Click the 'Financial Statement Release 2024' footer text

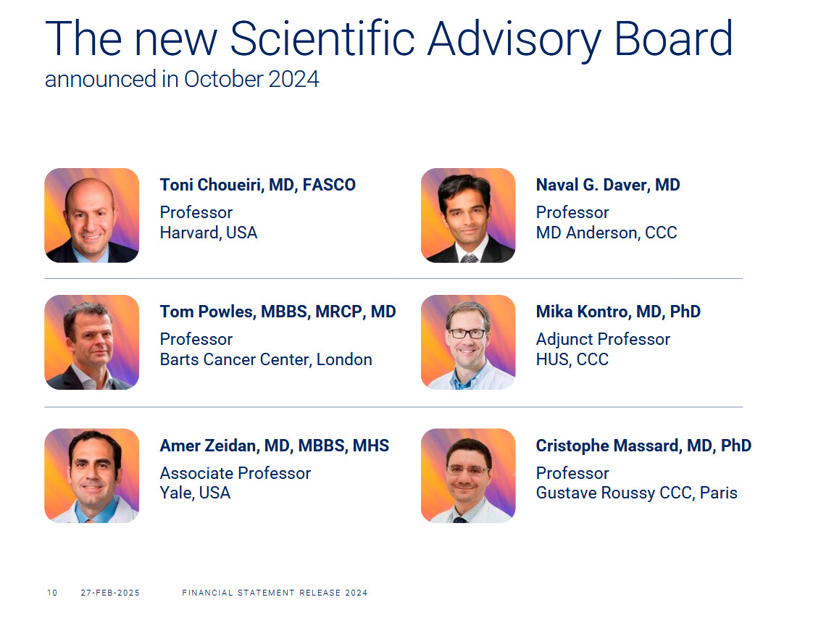275,593
